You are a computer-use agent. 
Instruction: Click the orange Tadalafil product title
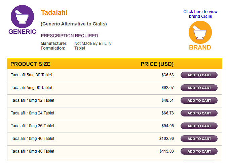(x=54, y=12)
